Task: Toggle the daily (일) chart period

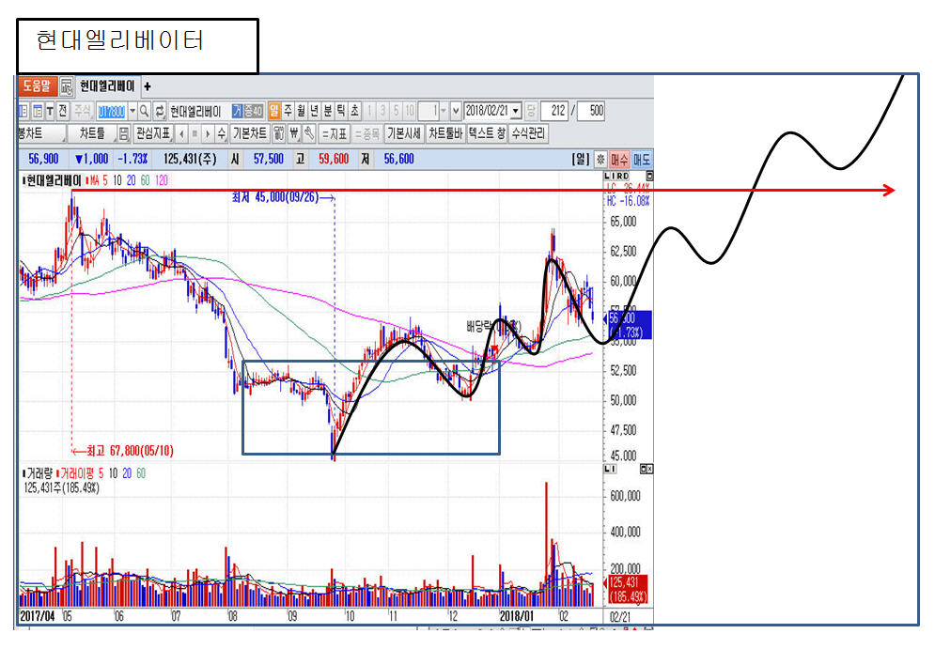Action: (274, 111)
